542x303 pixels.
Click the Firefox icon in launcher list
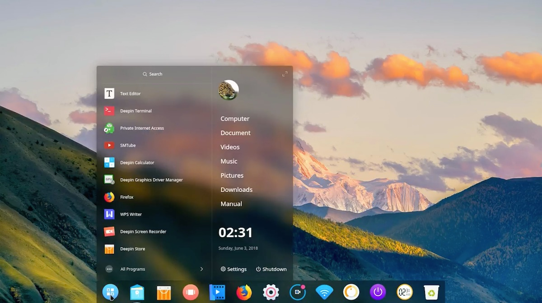pyautogui.click(x=109, y=197)
